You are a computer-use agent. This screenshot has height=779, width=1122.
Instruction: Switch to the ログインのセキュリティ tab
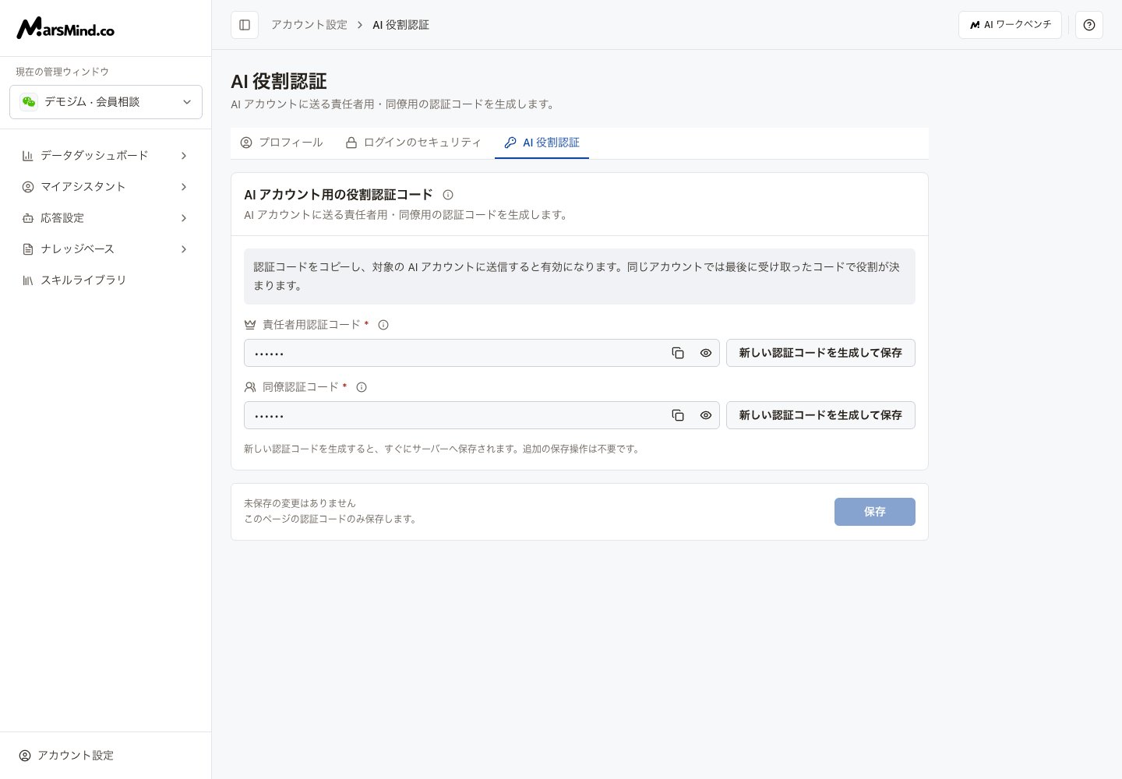413,143
